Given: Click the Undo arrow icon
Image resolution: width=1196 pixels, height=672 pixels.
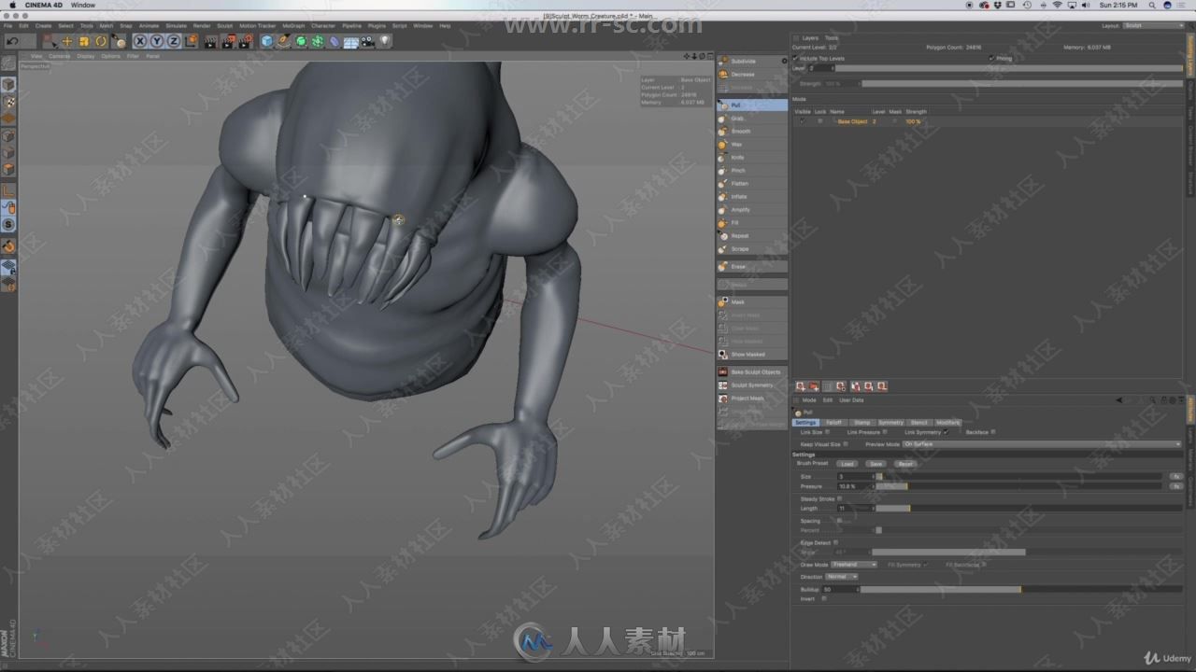Looking at the screenshot, I should pos(12,41).
